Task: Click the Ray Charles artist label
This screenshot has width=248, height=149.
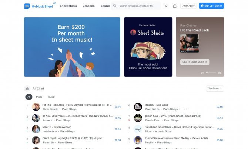Action: pyautogui.click(x=188, y=26)
